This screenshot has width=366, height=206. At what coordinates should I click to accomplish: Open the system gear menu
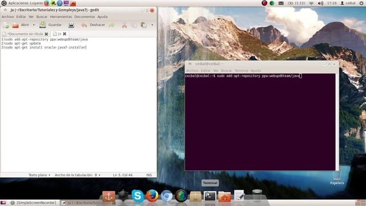(x=361, y=3)
